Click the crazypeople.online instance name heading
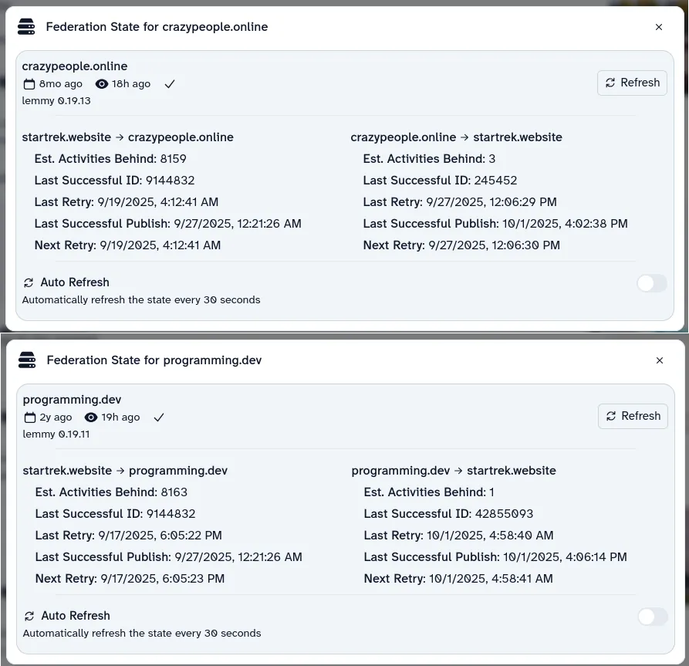This screenshot has height=666, width=689. click(x=75, y=66)
